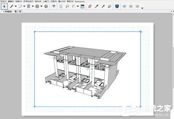Open the Extensions menu

click(x=80, y=2)
